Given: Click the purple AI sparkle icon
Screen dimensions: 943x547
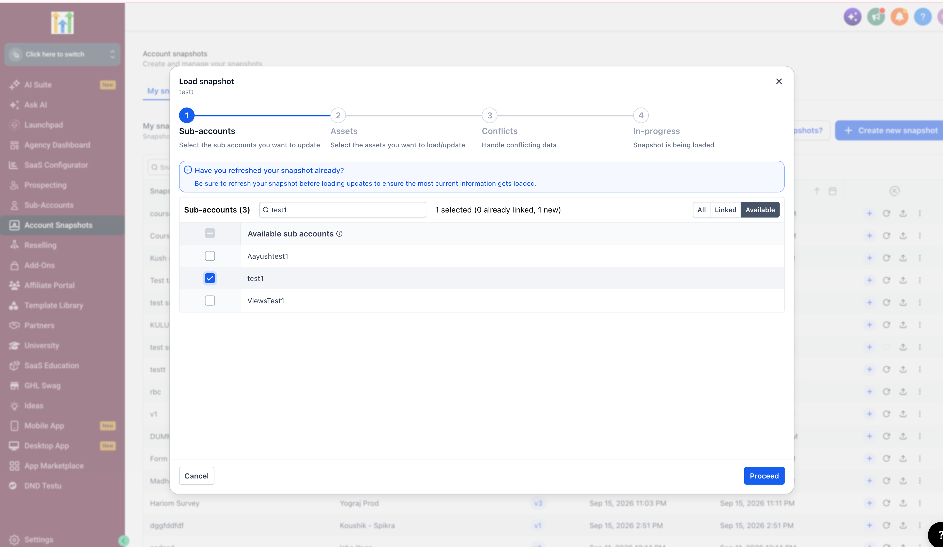Looking at the screenshot, I should (852, 17).
